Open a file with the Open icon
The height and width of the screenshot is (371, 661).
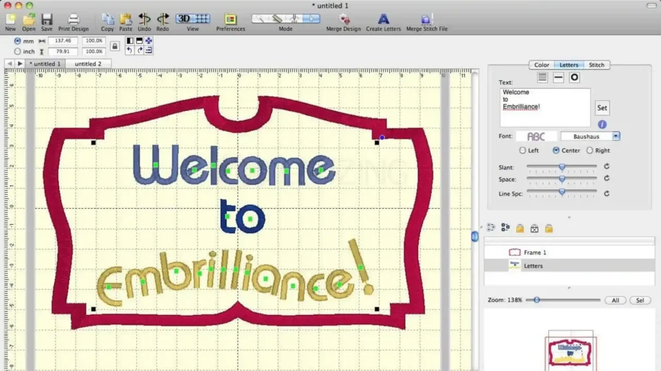point(28,19)
